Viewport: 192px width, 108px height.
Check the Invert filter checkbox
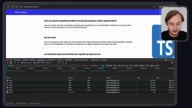pyautogui.click(x=82, y=66)
